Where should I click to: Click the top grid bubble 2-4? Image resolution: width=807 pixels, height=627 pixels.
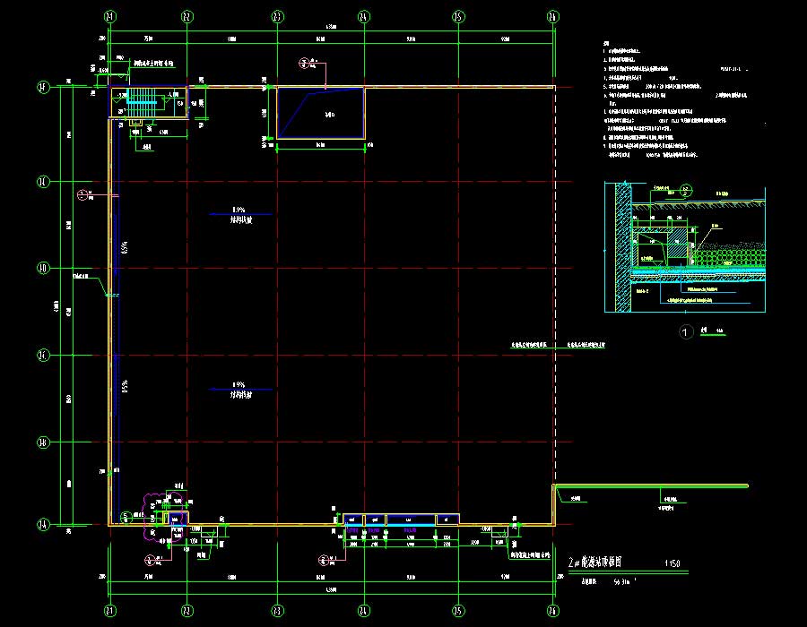pyautogui.click(x=364, y=17)
